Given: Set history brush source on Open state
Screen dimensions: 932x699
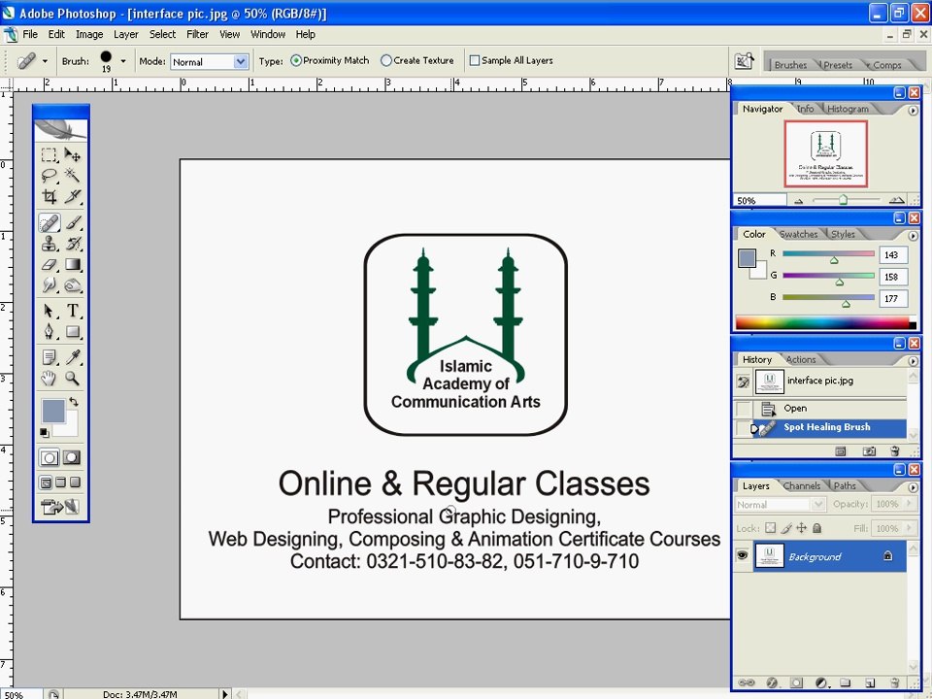Looking at the screenshot, I should [x=743, y=409].
